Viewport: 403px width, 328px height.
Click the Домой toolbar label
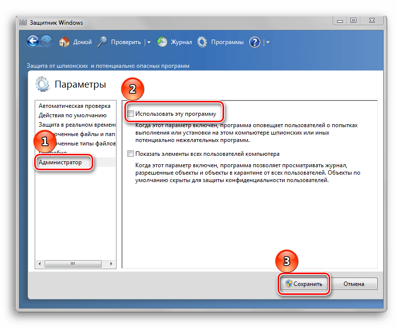coord(82,42)
